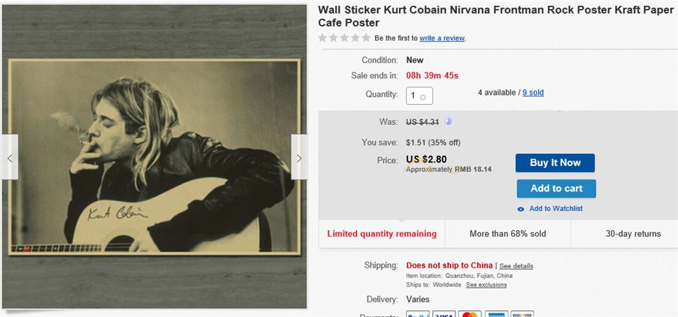Click the star rating row
The width and height of the screenshot is (678, 317).
click(345, 38)
